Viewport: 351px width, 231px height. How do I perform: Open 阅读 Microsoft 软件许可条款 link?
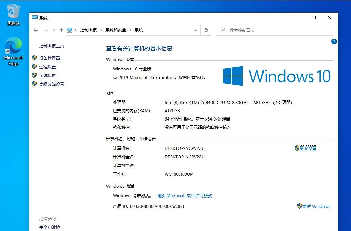[184, 195]
